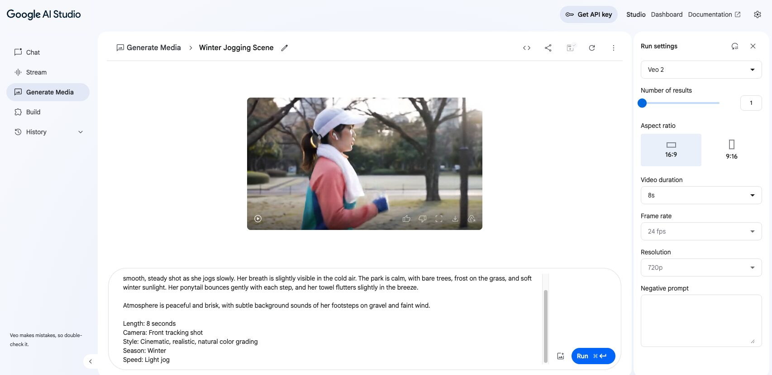Image resolution: width=772 pixels, height=375 pixels.
Task: Open the Video duration 8s dropdown
Action: (701, 195)
